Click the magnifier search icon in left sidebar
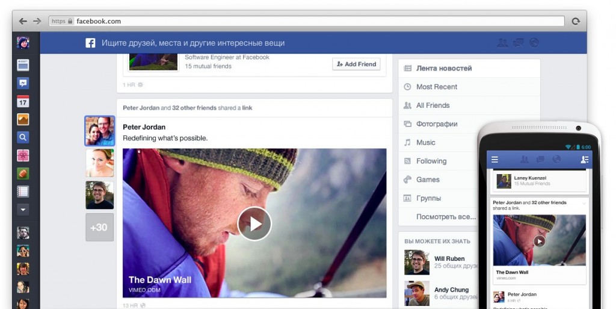 point(23,137)
